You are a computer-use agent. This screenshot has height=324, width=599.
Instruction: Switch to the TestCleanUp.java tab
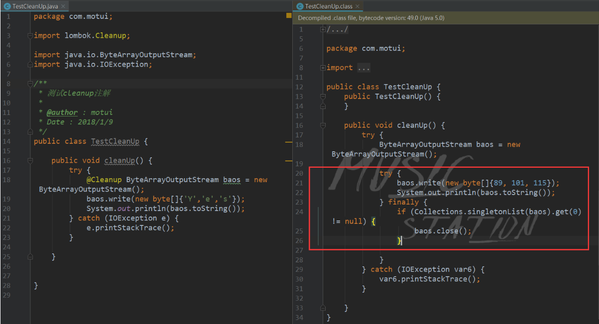tap(35, 6)
